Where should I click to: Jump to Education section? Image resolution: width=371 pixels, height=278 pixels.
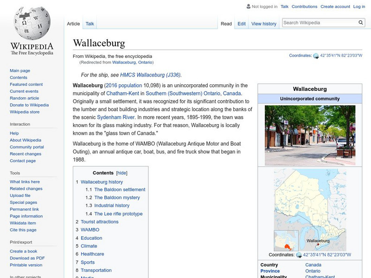[x=91, y=238]
